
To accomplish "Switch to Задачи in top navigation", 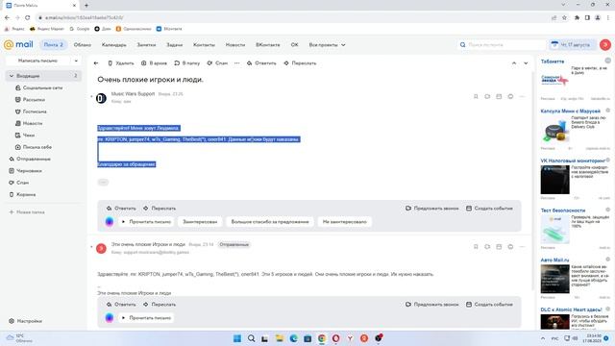I will point(175,45).
